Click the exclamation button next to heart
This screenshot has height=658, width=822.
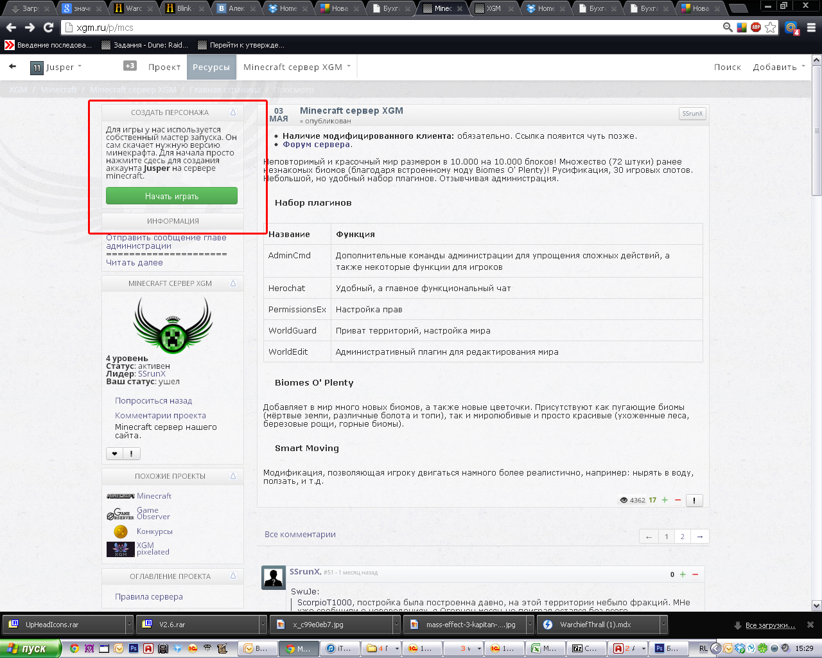131,454
